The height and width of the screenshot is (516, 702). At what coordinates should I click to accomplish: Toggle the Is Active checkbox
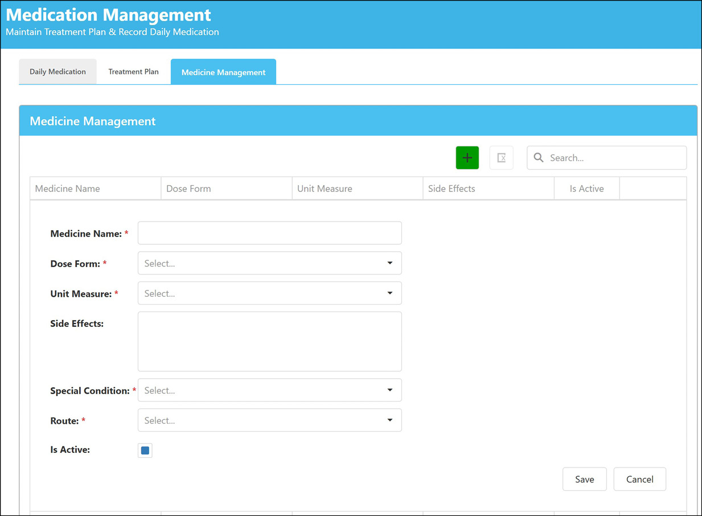click(x=145, y=451)
